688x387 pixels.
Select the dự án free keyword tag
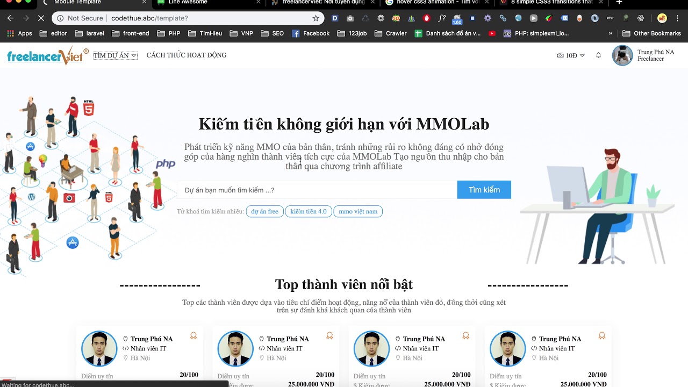264,211
